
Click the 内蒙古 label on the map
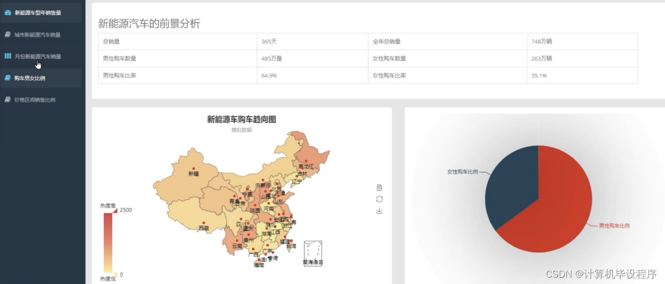[x=262, y=185]
